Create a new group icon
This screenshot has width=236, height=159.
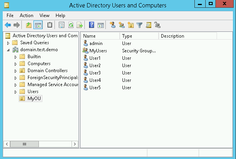(x=122, y=25)
